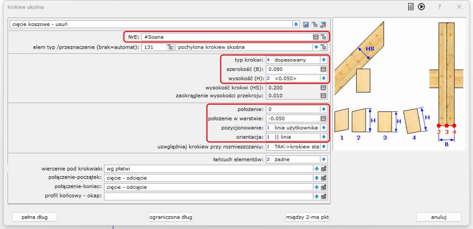
Task: Expand the typ krokwi dropdown
Action: pyautogui.click(x=324, y=60)
